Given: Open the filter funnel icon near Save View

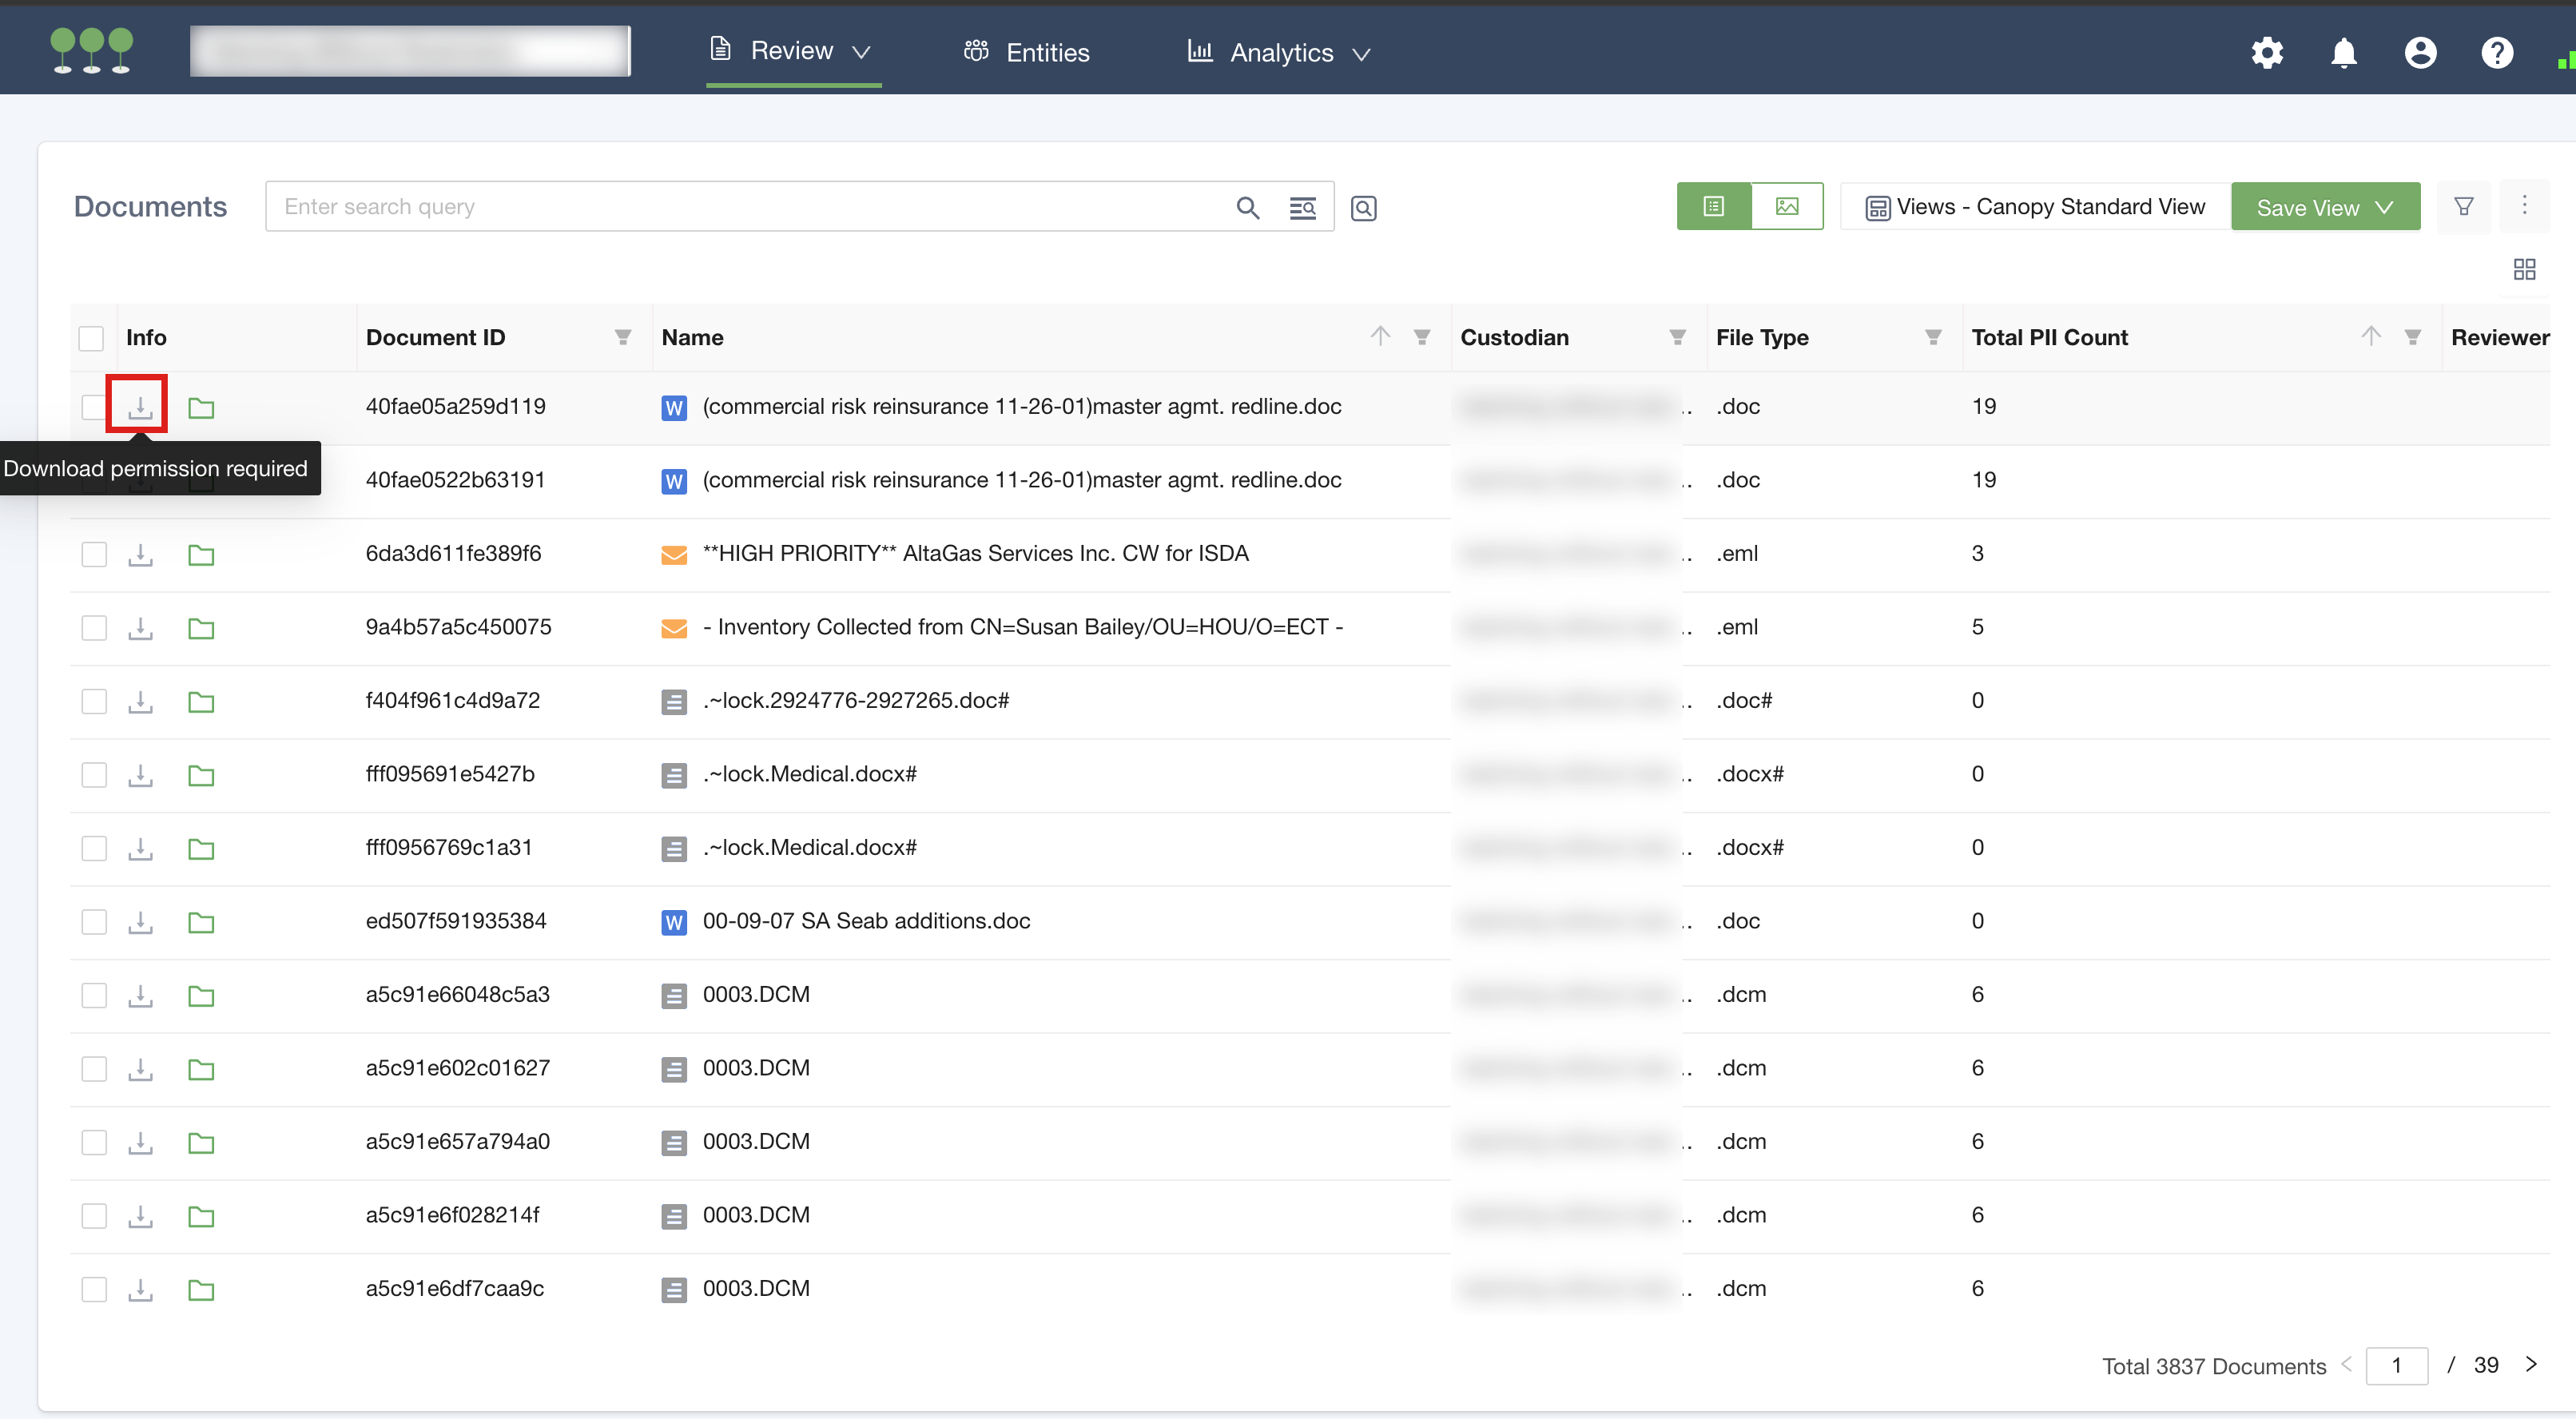Looking at the screenshot, I should [x=2463, y=206].
